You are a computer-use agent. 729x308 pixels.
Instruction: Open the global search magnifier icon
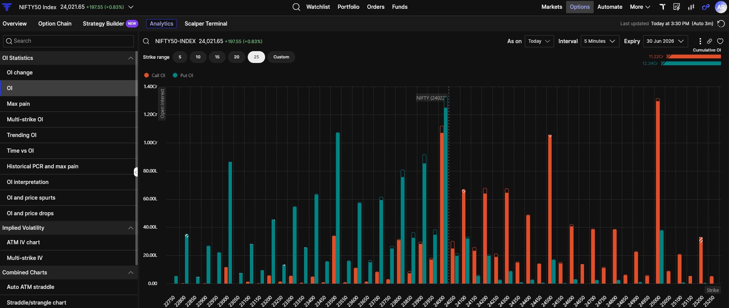(x=296, y=7)
